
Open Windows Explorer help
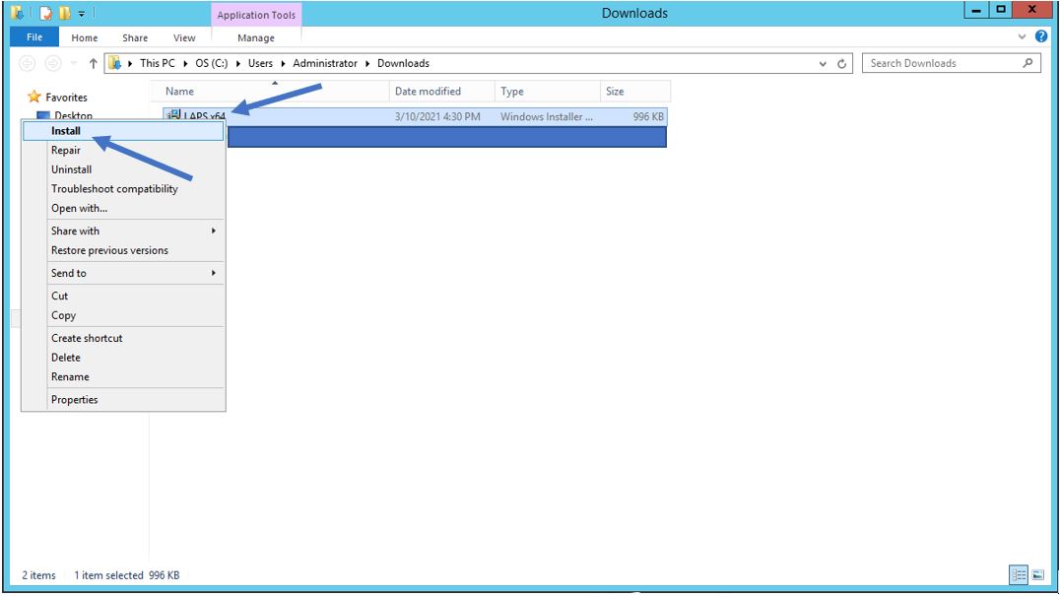1041,36
